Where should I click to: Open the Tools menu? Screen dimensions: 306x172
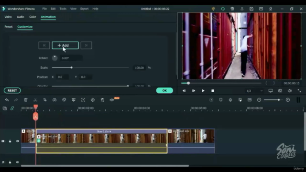[63, 9]
